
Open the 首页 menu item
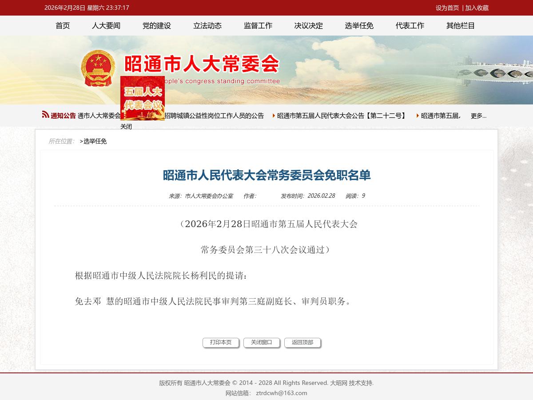click(62, 26)
